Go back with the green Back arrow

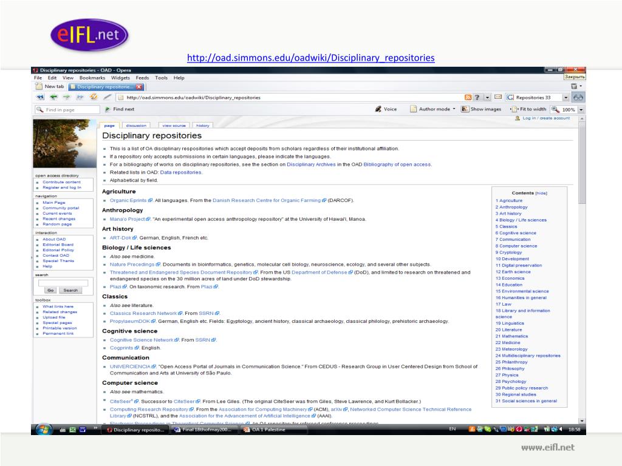(53, 97)
